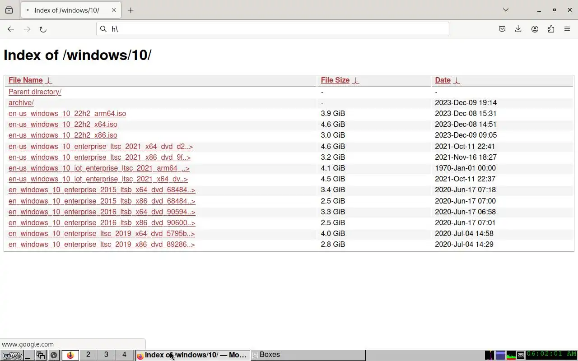
Task: Click the 2020-Jul-04 14:29 date cell
Action: click(464, 244)
